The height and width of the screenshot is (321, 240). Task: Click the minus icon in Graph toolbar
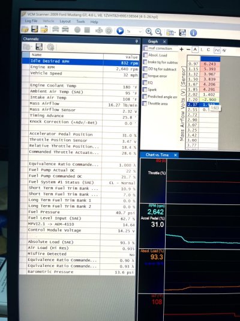[188, 49]
